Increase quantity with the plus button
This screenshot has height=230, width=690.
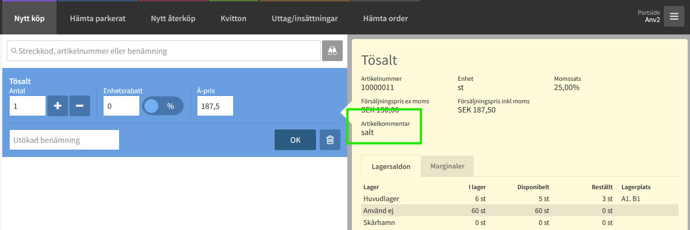click(x=57, y=106)
